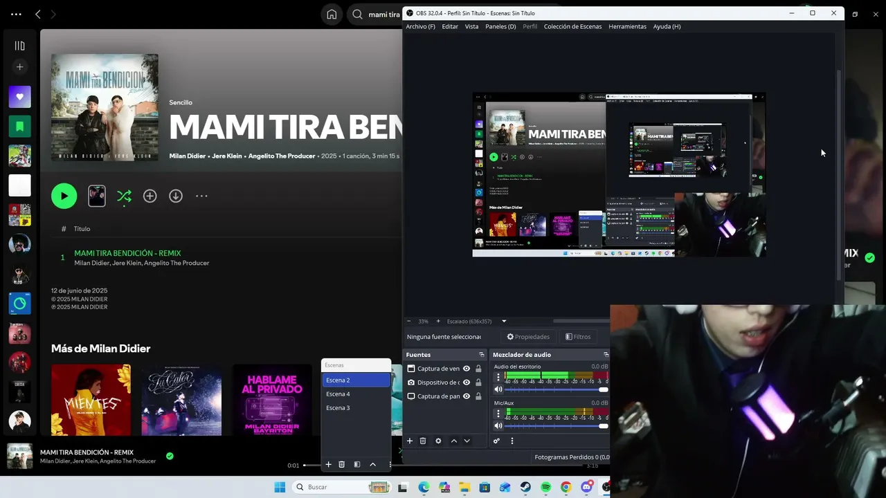Download the single in Spotify

(x=176, y=196)
